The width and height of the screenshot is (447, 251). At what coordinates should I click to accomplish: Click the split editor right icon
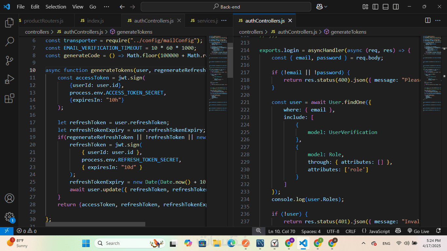pyautogui.click(x=428, y=20)
